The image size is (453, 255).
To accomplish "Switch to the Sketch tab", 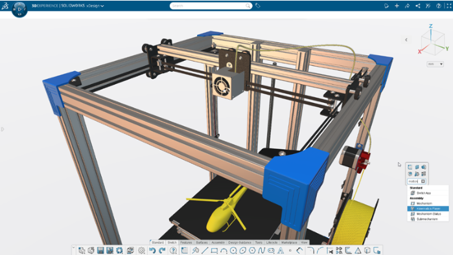I will 172,243.
